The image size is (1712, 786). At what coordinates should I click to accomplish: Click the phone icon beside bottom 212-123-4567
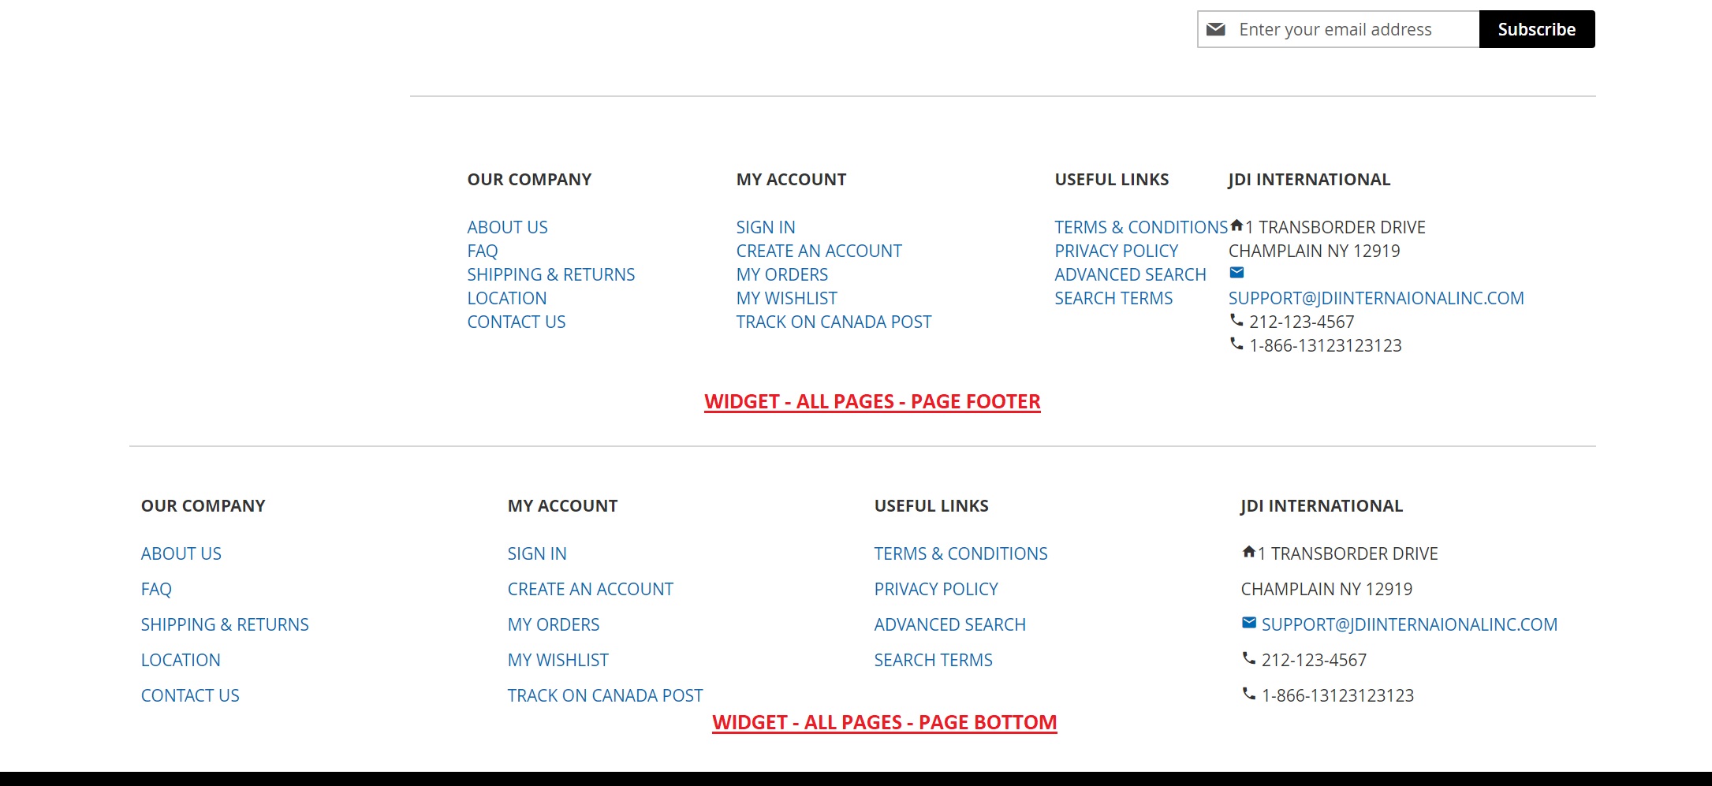[1248, 658]
